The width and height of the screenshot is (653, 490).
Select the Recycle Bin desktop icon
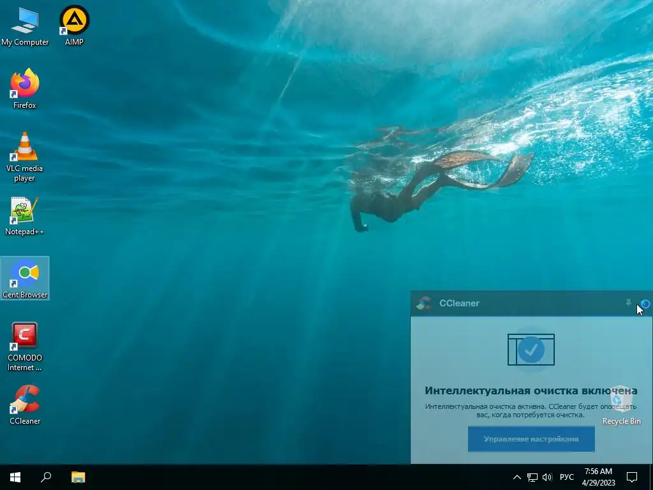coord(621,405)
